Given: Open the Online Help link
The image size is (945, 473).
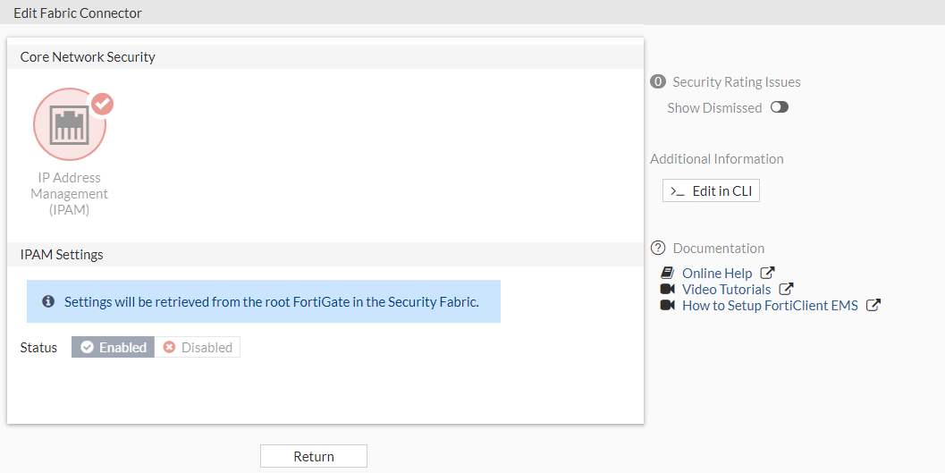Looking at the screenshot, I should point(717,273).
